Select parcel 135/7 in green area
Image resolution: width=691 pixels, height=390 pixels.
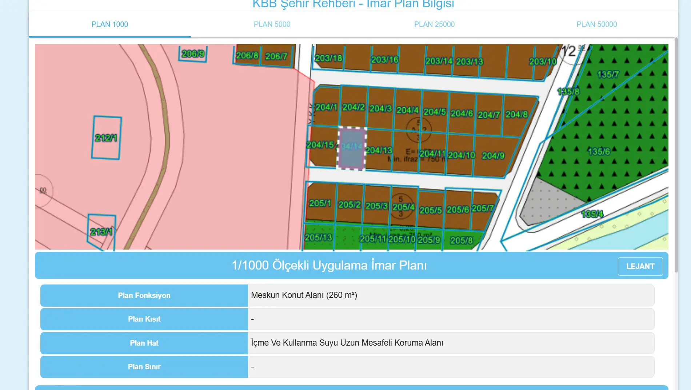pyautogui.click(x=608, y=75)
